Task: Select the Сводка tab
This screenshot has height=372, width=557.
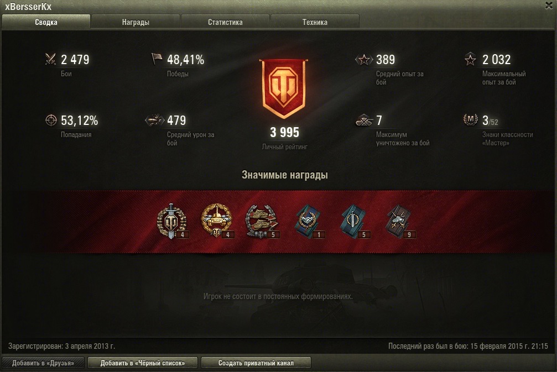Action: click(46, 22)
